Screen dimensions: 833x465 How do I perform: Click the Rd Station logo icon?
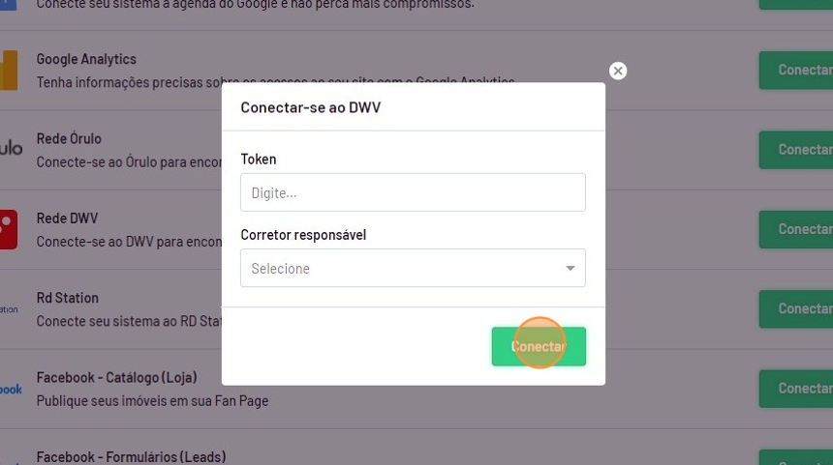[x=9, y=309]
